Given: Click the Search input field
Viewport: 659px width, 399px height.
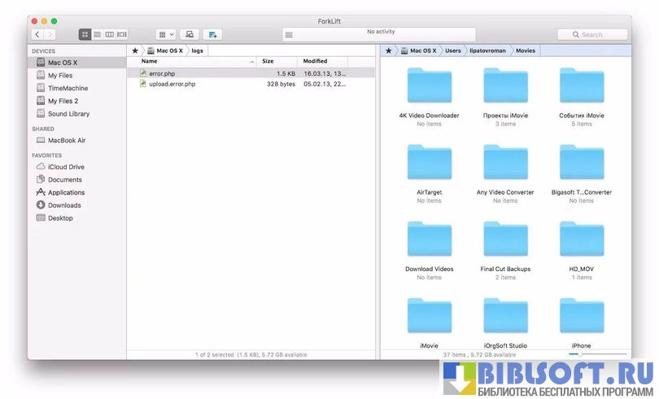Looking at the screenshot, I should click(x=593, y=34).
